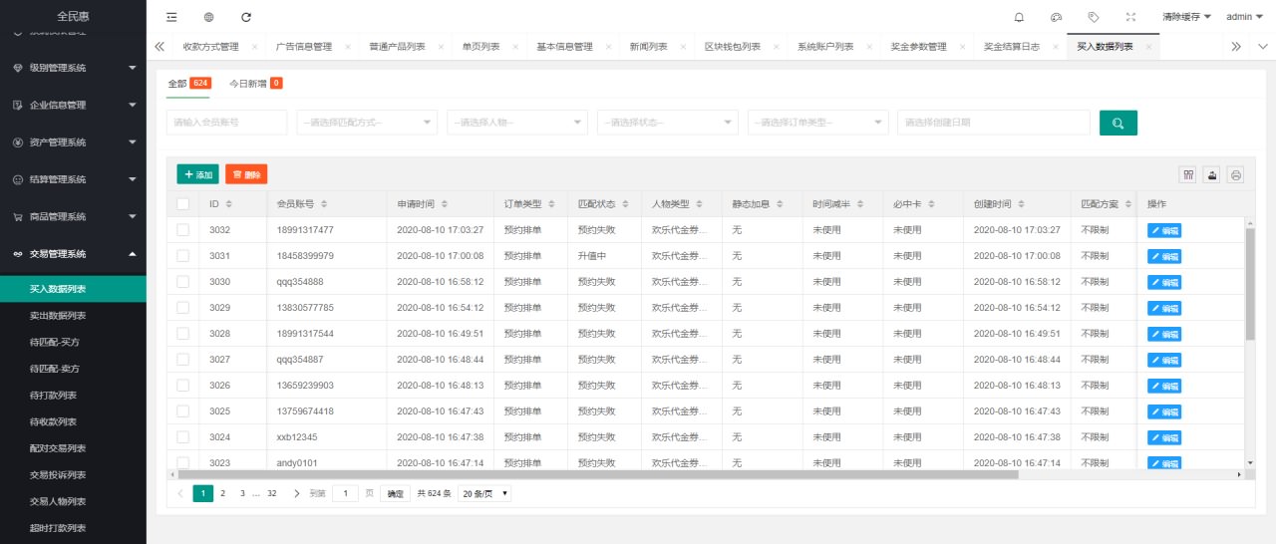The width and height of the screenshot is (1276, 544).
Task: Go to next page with right chevron
Action: coord(297,493)
